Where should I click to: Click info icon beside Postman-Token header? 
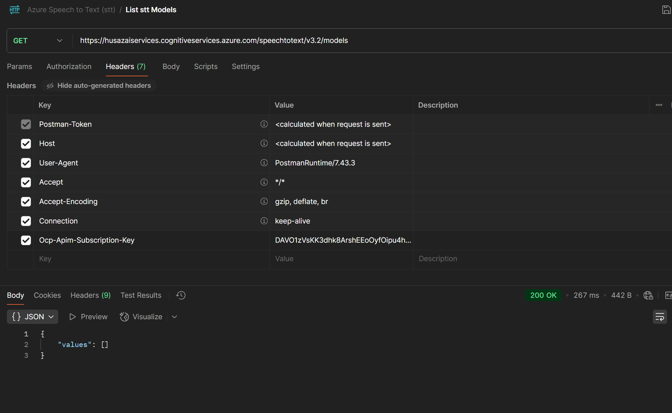click(264, 124)
